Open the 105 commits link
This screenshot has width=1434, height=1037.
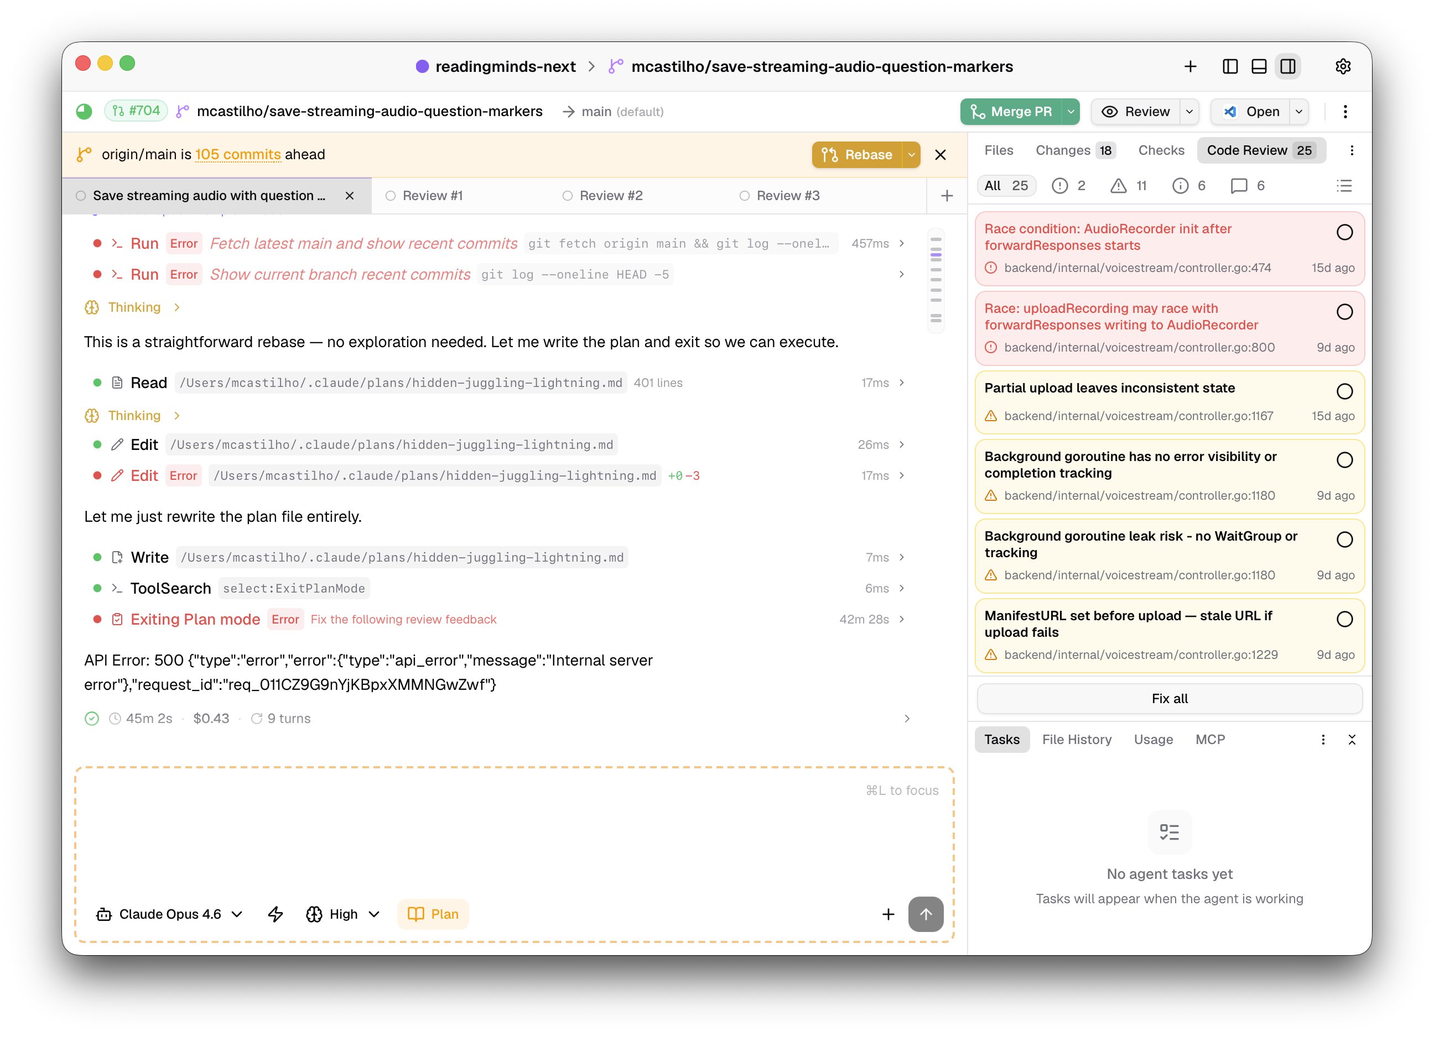coord(238,155)
